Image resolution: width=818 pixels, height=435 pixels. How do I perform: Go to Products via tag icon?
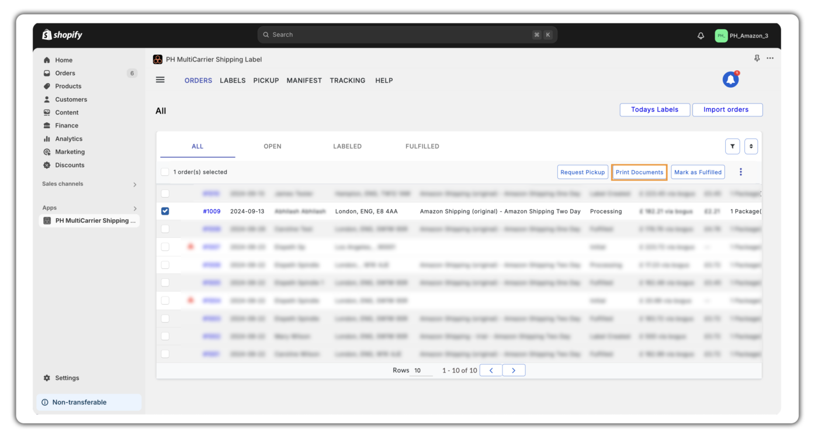pos(47,87)
